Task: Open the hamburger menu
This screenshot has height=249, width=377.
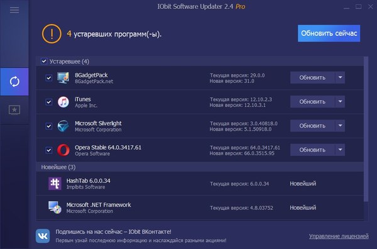Action: click(14, 10)
